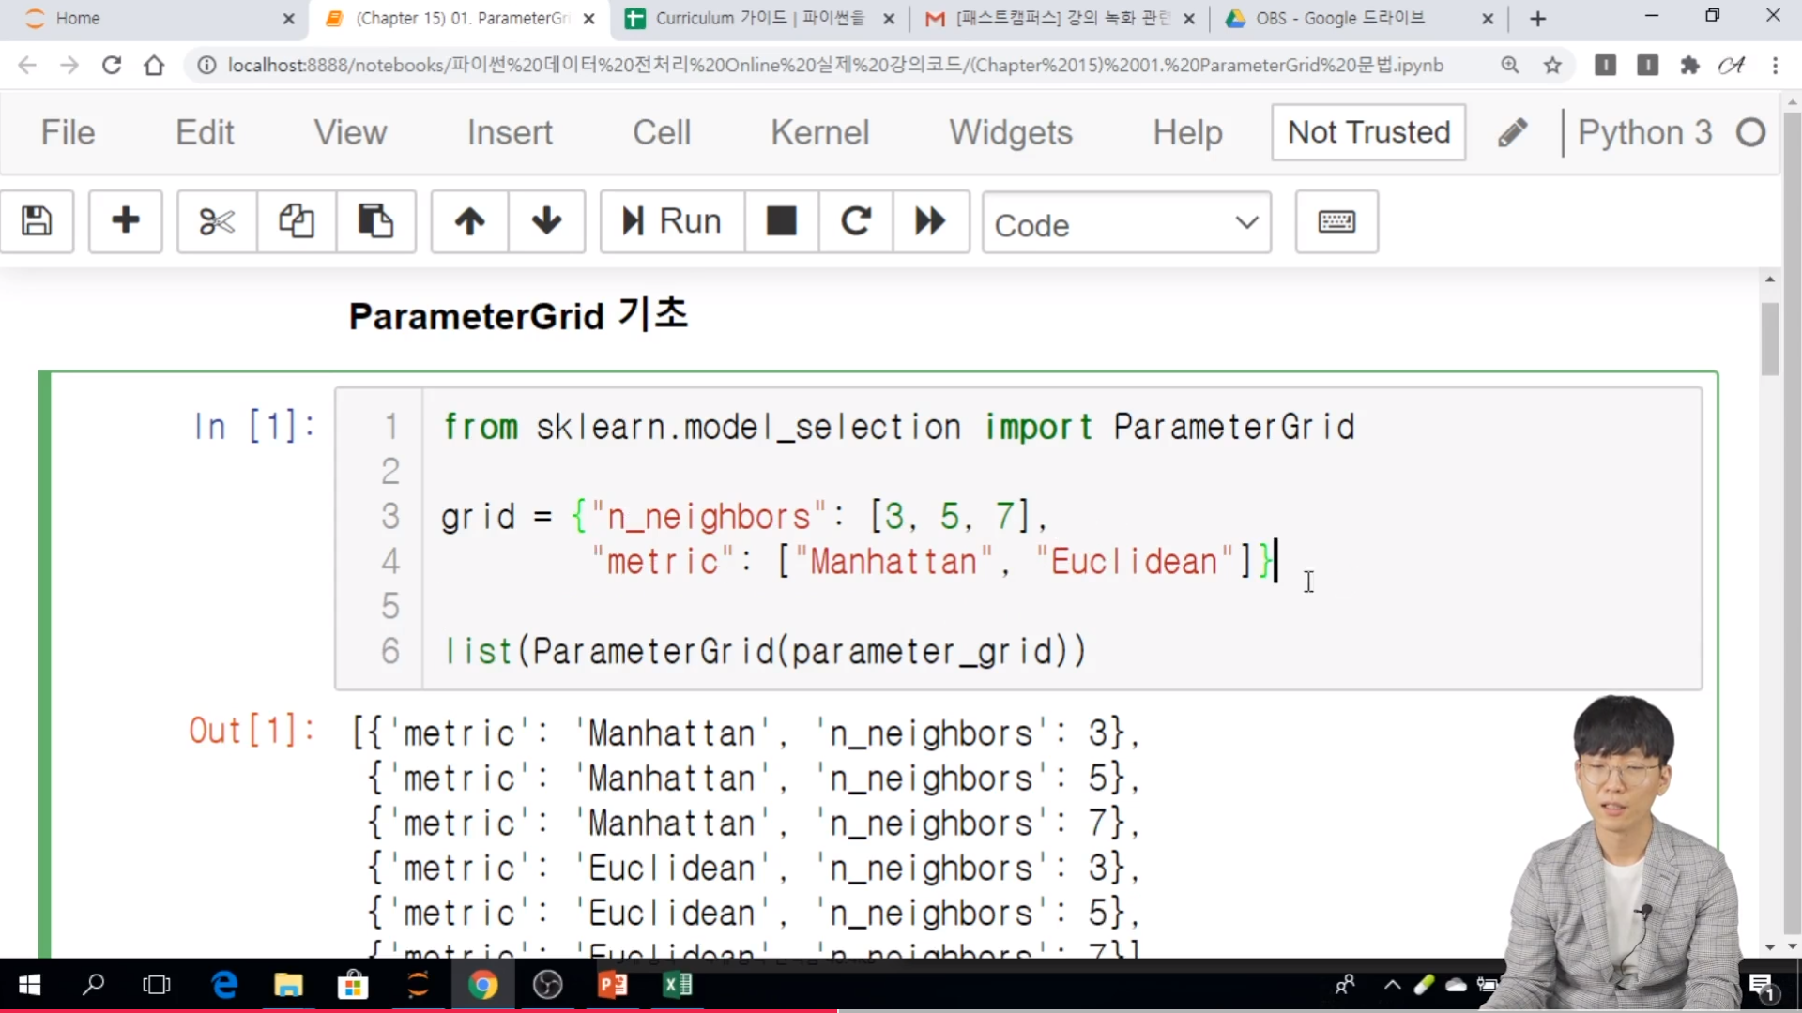Open the Kernel menu
The image size is (1802, 1013).
820,132
